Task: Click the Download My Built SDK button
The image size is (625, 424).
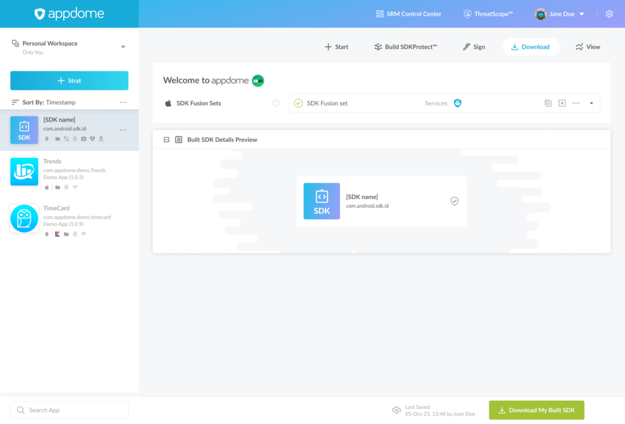Action: tap(536, 410)
